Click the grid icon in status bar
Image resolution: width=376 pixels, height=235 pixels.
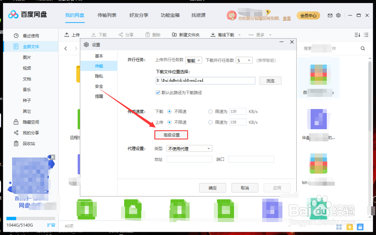click(339, 227)
